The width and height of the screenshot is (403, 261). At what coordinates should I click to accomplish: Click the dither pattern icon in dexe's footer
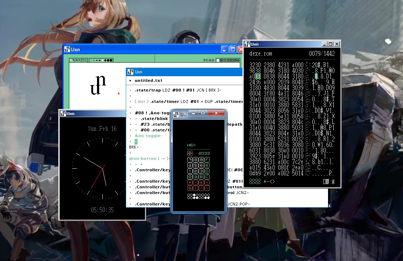pyautogui.click(x=326, y=182)
